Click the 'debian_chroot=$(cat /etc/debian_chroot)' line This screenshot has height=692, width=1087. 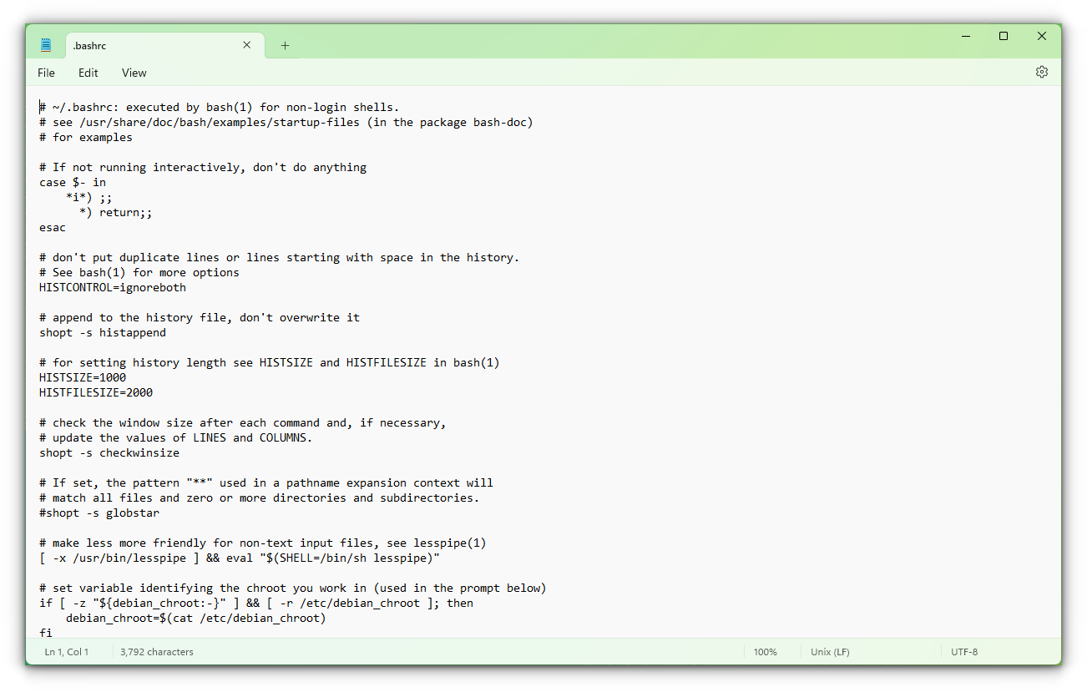[196, 618]
